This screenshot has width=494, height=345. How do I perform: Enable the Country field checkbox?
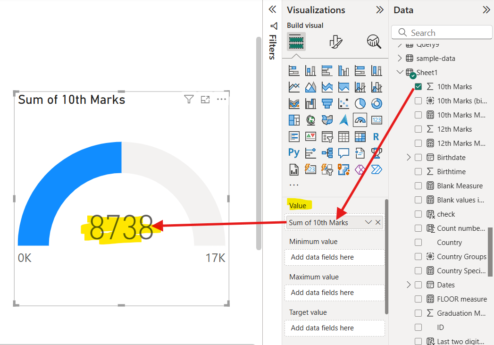pyautogui.click(x=418, y=242)
